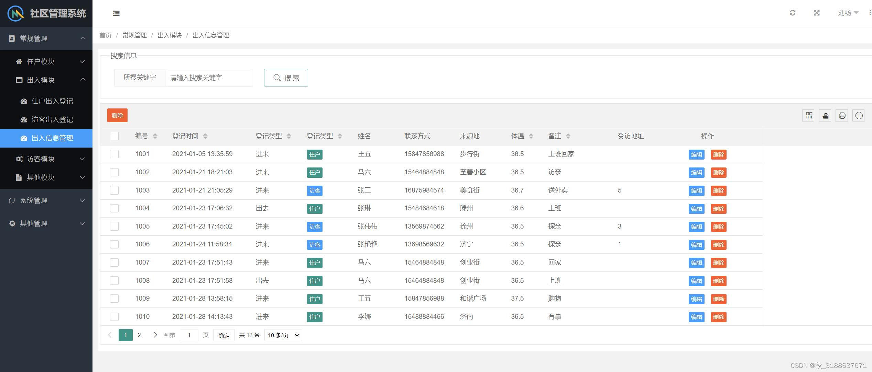The image size is (872, 372).
Task: Click the search keyword input field
Action: point(209,78)
